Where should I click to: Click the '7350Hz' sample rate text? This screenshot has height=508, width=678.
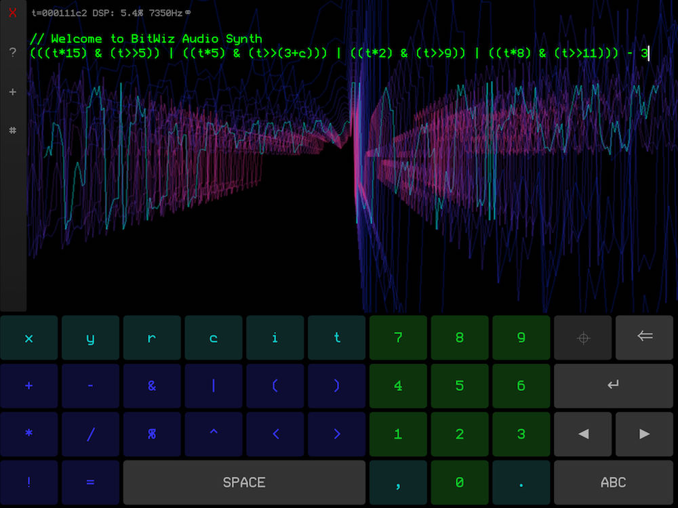click(x=165, y=13)
